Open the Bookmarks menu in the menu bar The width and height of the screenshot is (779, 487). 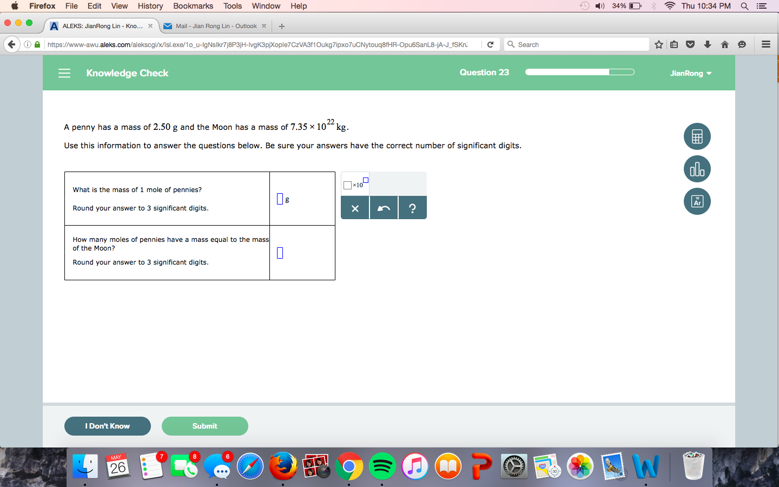pyautogui.click(x=193, y=6)
